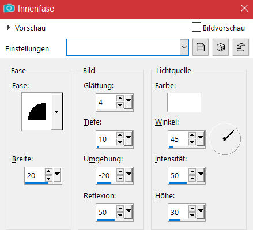Image resolution: width=253 pixels, height=230 pixels.
Task: Click the randomize parameters dice icon
Action: (221, 47)
